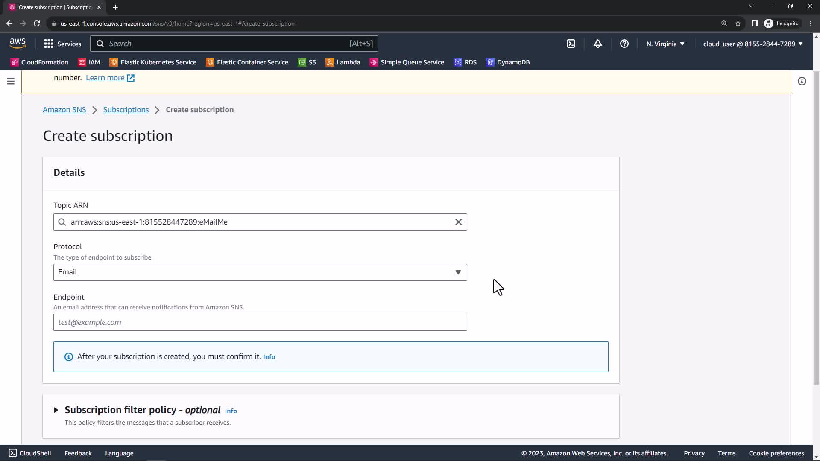The width and height of the screenshot is (820, 461).
Task: Go to Subscriptions breadcrumb link
Action: click(126, 110)
